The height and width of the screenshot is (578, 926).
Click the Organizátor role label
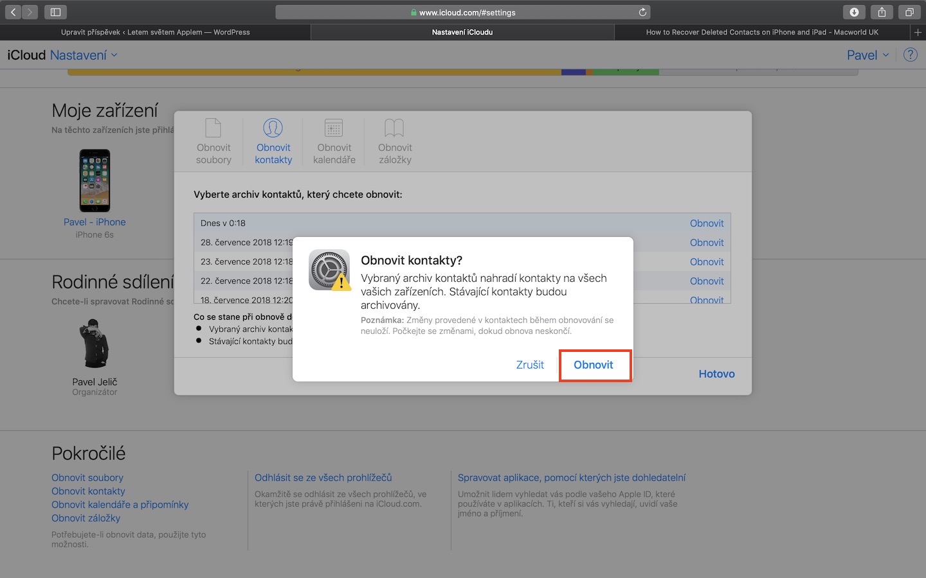click(95, 392)
